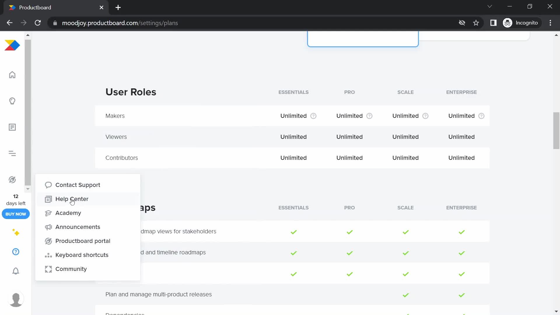
Task: Close the Productboard tab
Action: point(101,8)
